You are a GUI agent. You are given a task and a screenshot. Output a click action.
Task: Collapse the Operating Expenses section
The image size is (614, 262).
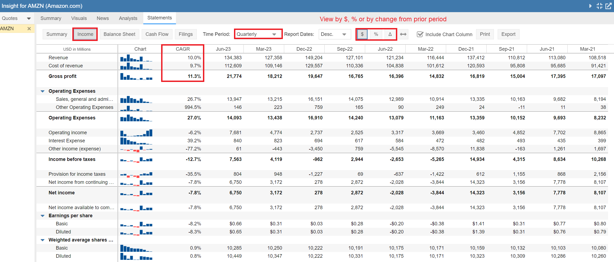[43, 91]
